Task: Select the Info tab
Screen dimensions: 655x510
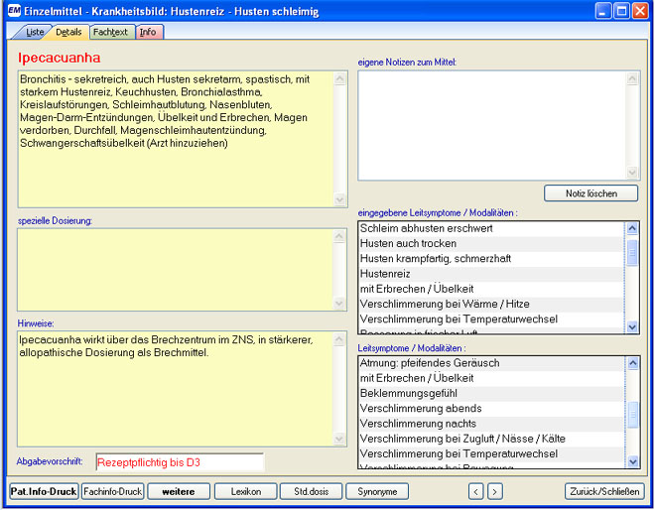Action: pyautogui.click(x=148, y=32)
